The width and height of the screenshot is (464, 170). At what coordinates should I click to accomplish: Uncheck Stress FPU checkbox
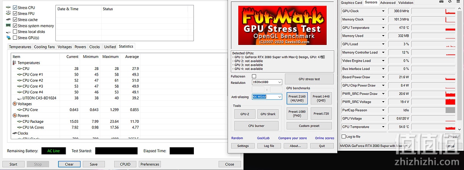click(15, 14)
